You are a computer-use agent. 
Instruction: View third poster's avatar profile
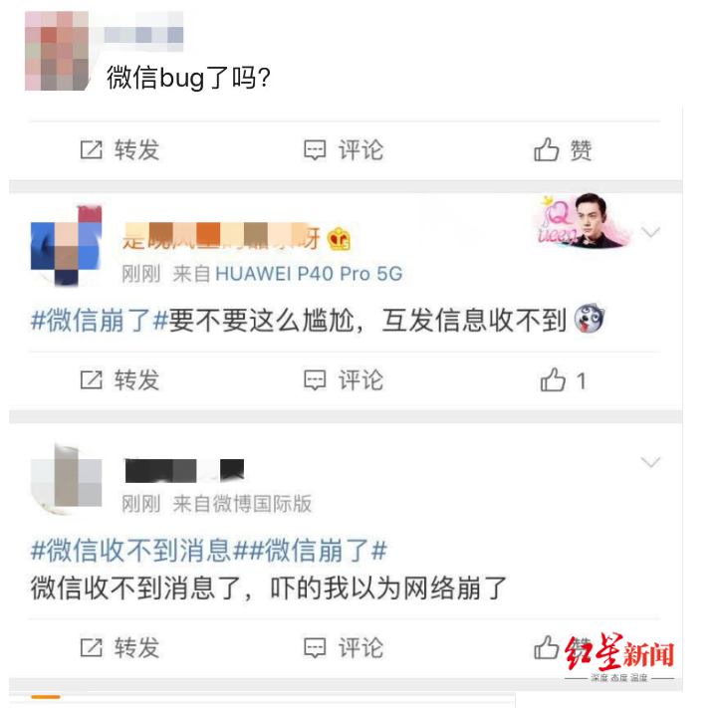point(67,479)
